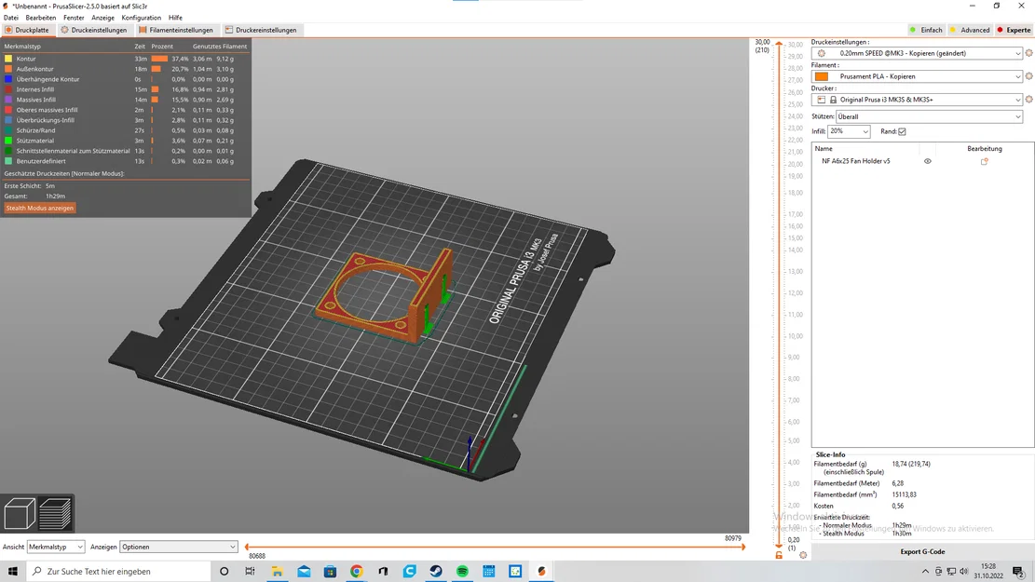Open the Konfiguration menu
Image resolution: width=1035 pixels, height=582 pixels.
point(142,18)
